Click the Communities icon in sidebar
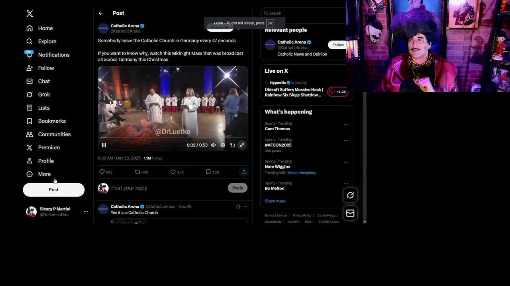The height and width of the screenshot is (286, 510). click(x=29, y=134)
